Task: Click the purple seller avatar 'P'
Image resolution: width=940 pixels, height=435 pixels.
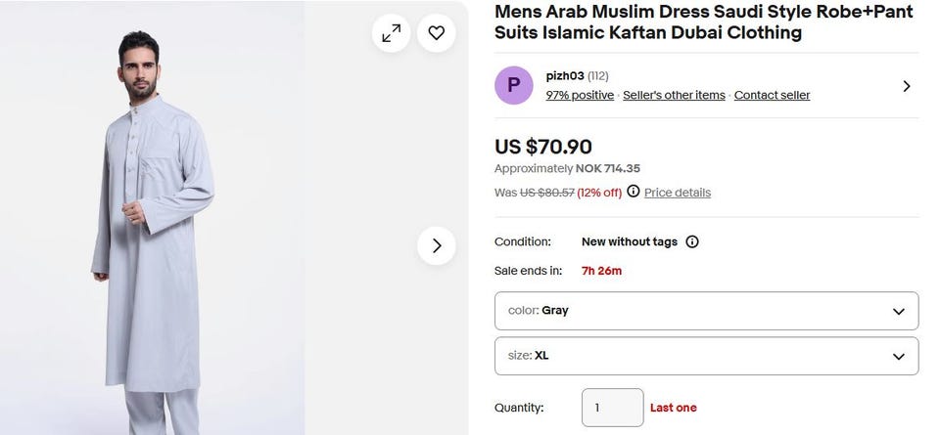Action: [514, 85]
